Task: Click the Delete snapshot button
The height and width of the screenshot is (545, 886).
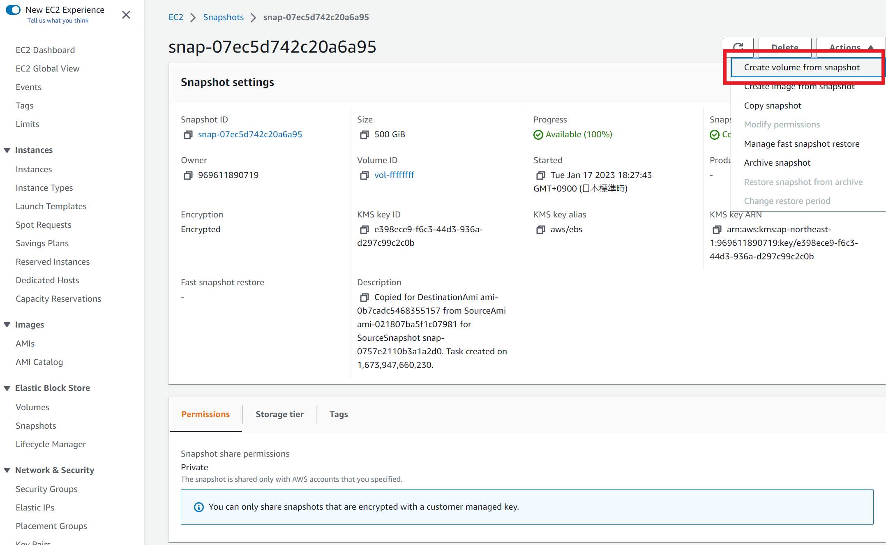Action: coord(784,46)
